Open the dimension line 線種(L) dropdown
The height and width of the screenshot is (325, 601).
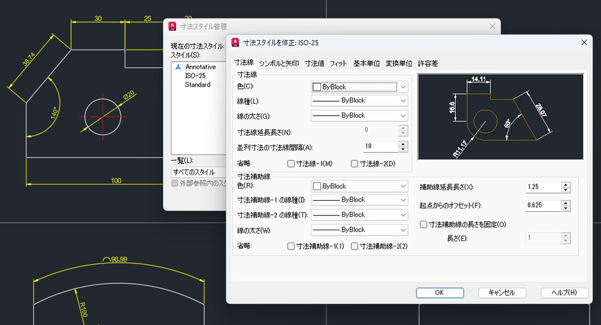[359, 100]
